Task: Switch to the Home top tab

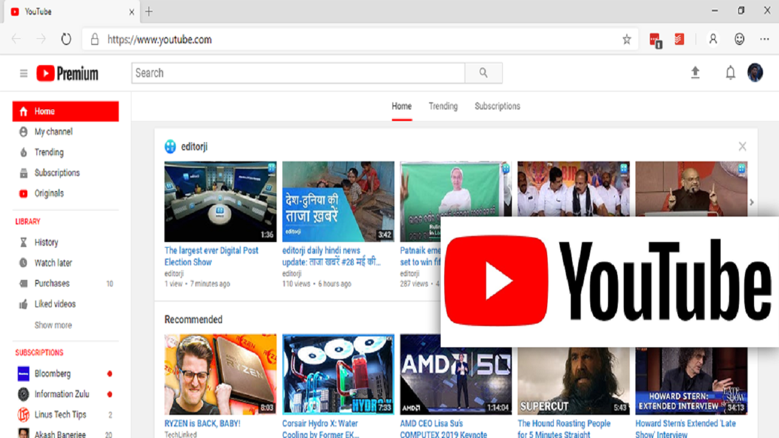Action: 402,106
